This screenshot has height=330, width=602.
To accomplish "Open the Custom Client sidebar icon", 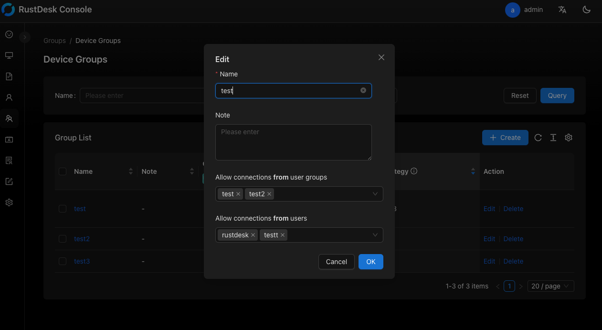I will point(9,181).
